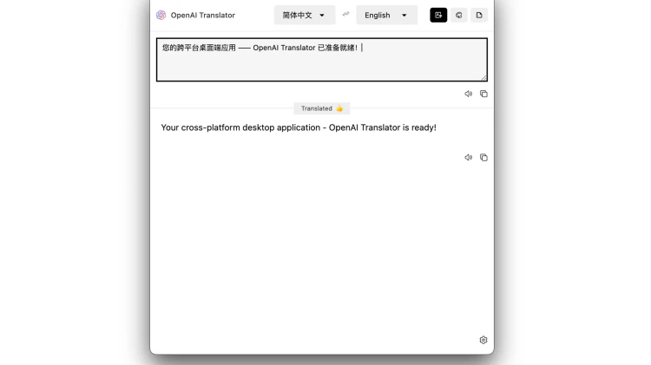Copy the source Chinese text

[x=483, y=94]
